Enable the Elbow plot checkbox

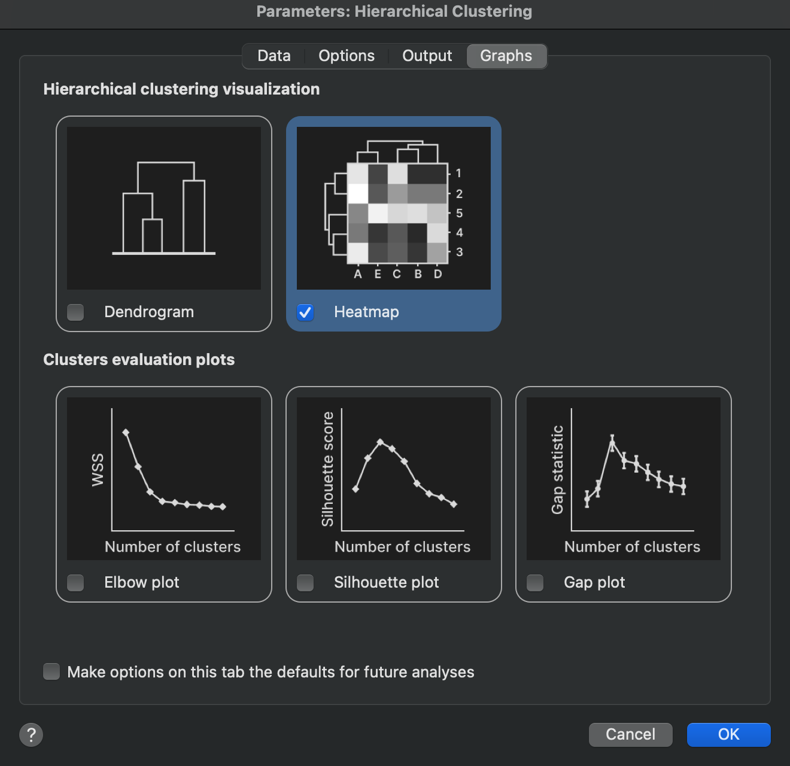(75, 582)
